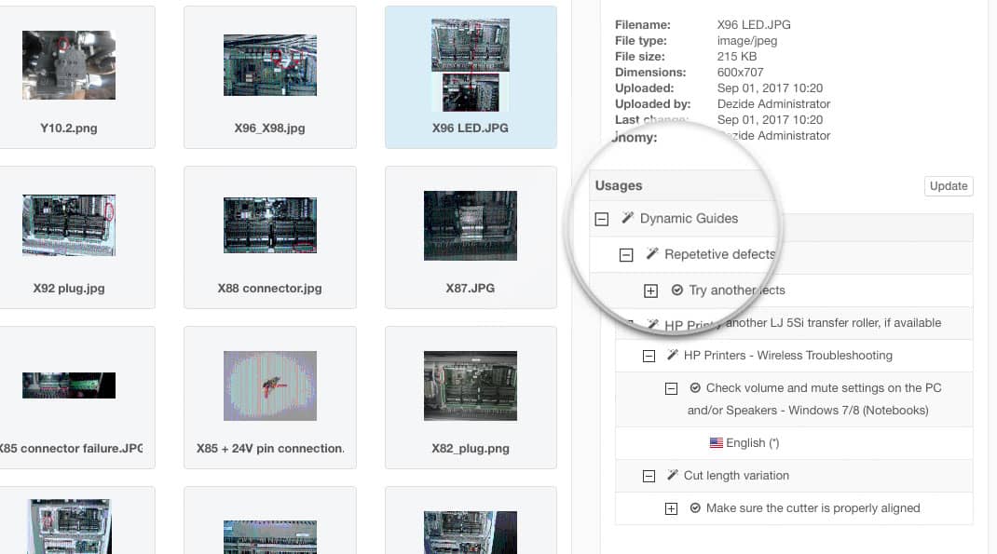The height and width of the screenshot is (554, 997).
Task: Click the US flag icon beside English
Action: point(716,443)
